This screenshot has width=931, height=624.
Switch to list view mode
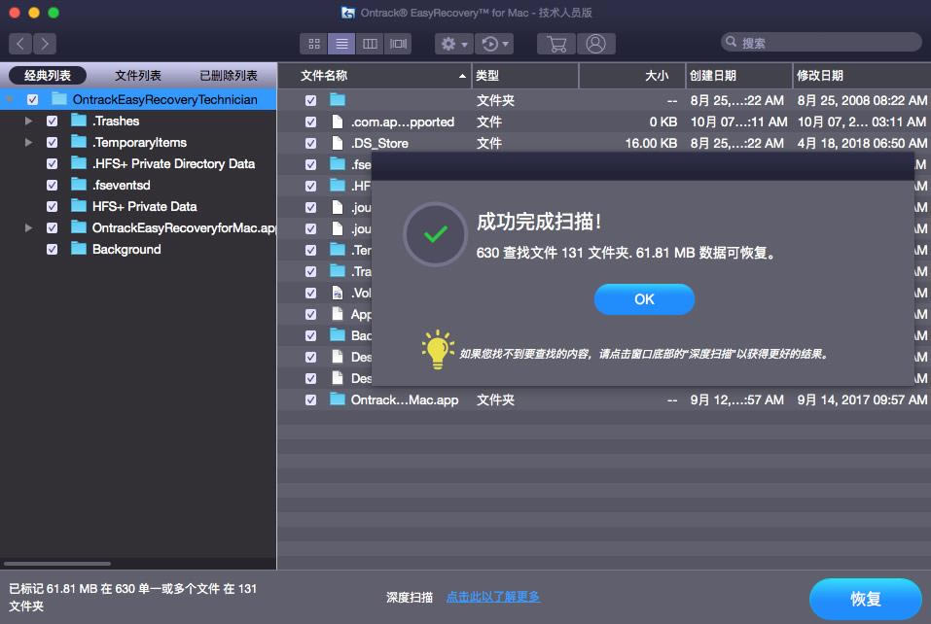341,44
